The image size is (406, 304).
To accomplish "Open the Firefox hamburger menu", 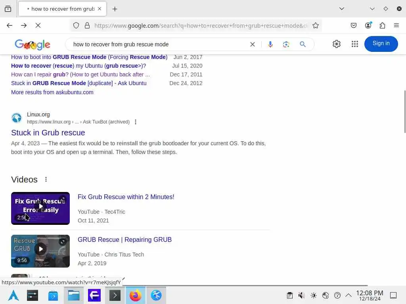I will click(x=396, y=25).
